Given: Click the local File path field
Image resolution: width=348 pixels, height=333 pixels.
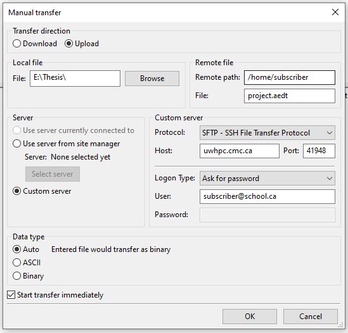Looking at the screenshot, I should click(75, 79).
